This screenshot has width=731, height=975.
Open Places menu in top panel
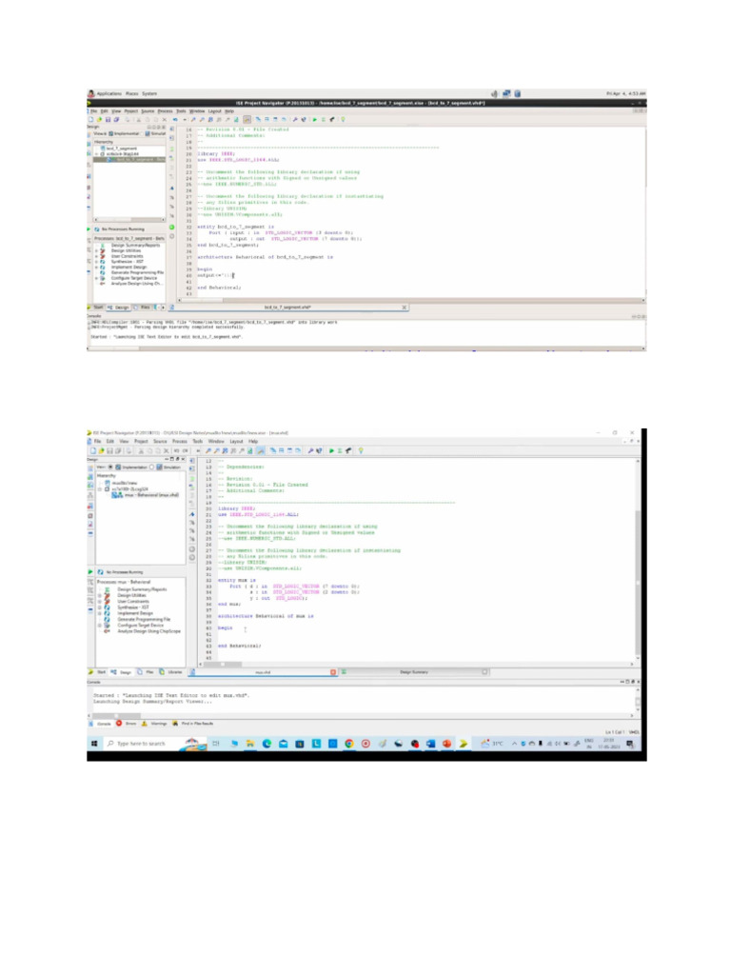(131, 93)
